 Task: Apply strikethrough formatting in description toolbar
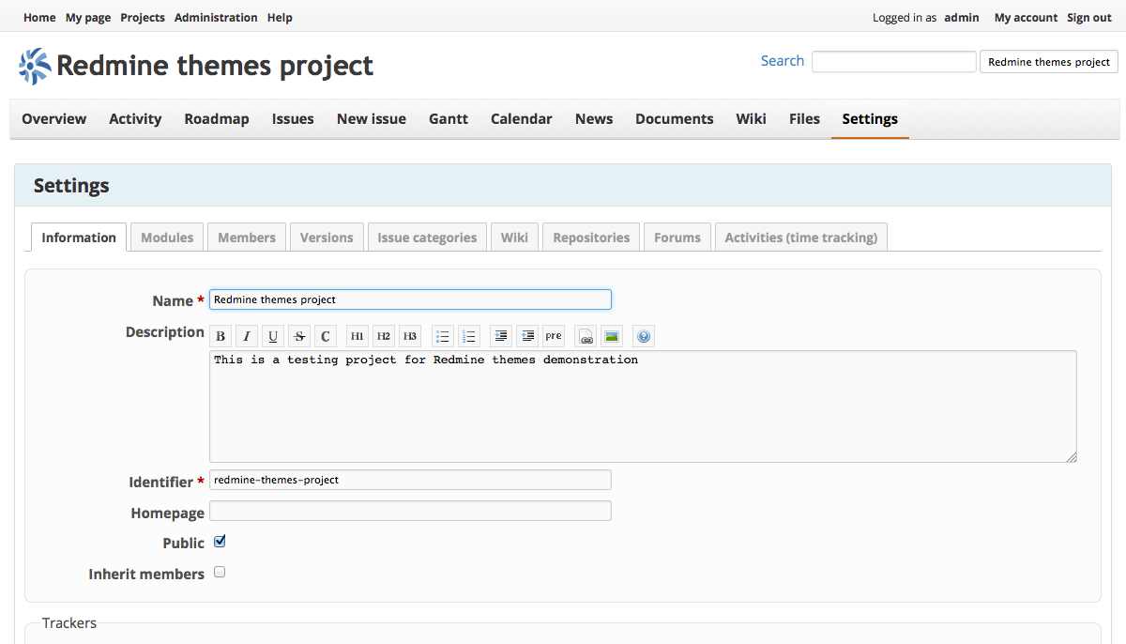click(x=299, y=336)
